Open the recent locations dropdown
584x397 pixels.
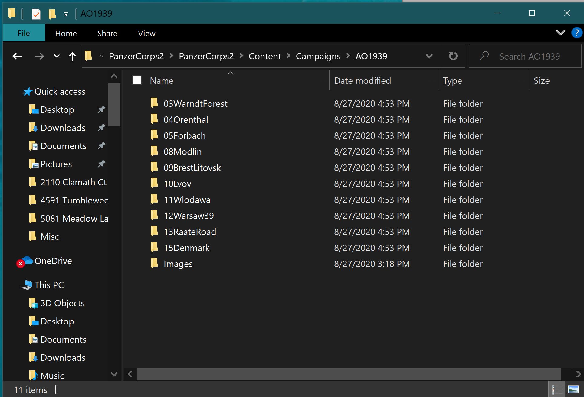pyautogui.click(x=57, y=56)
